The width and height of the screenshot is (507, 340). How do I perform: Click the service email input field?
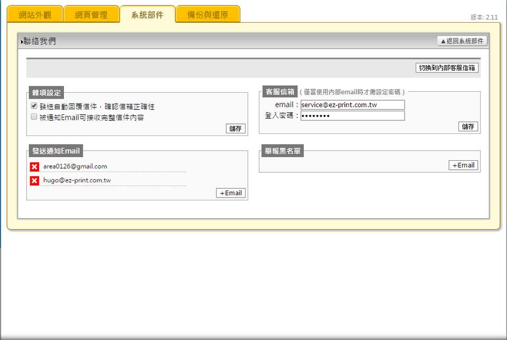(352, 105)
